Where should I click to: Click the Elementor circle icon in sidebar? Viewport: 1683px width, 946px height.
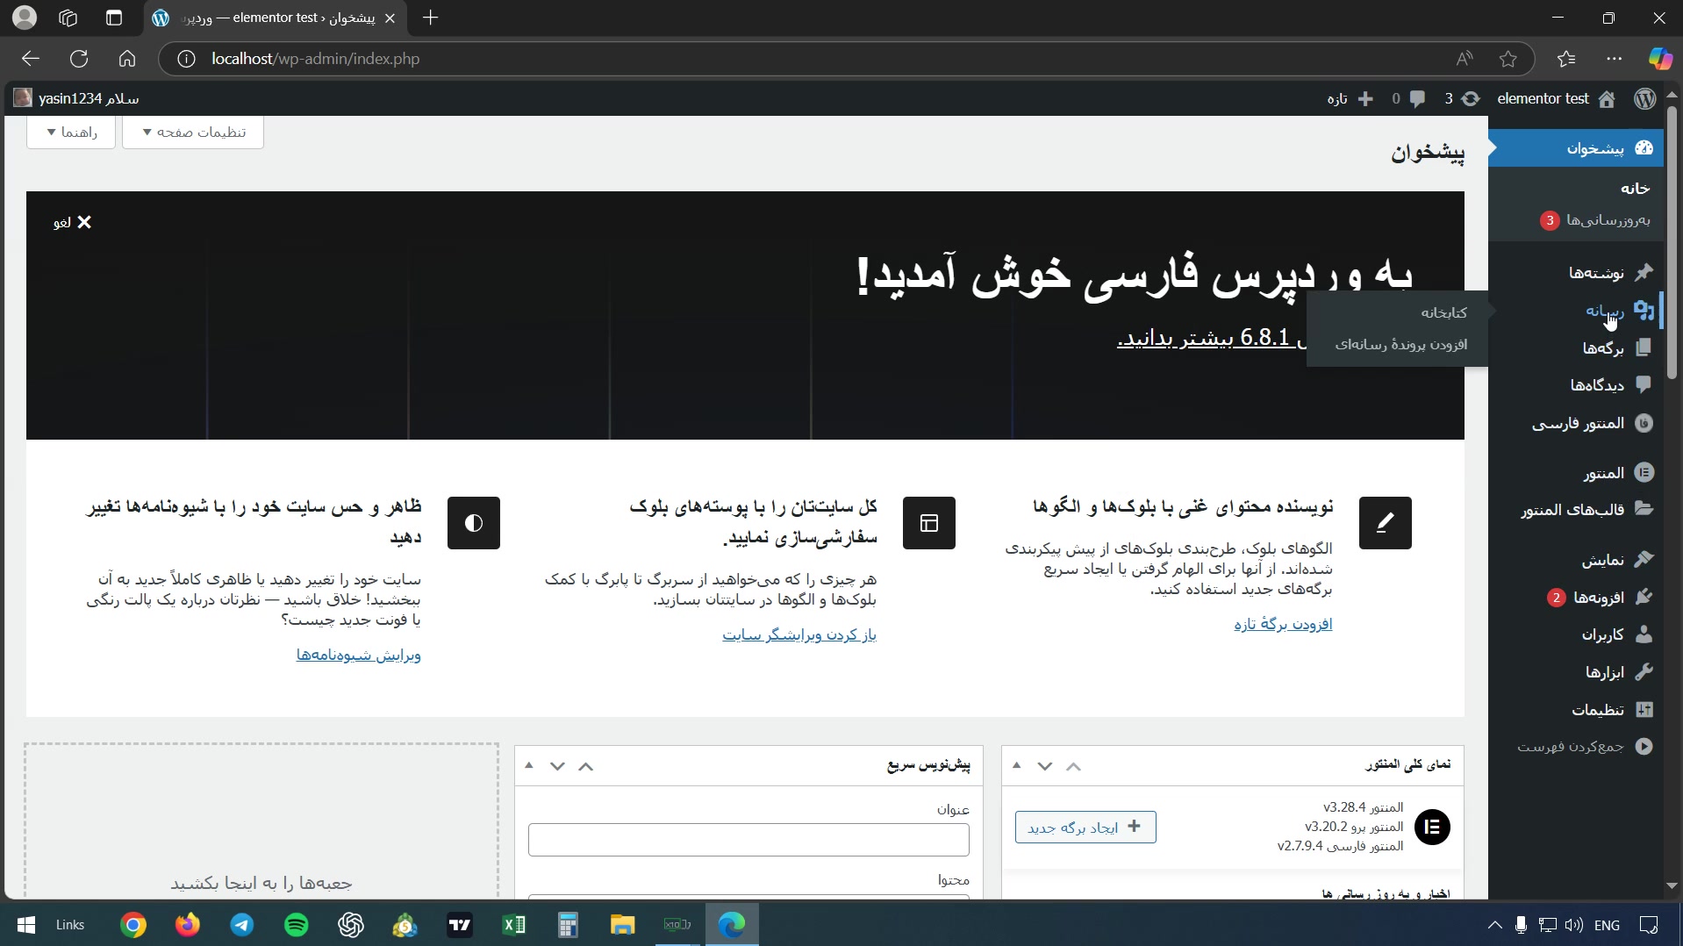click(x=1644, y=473)
